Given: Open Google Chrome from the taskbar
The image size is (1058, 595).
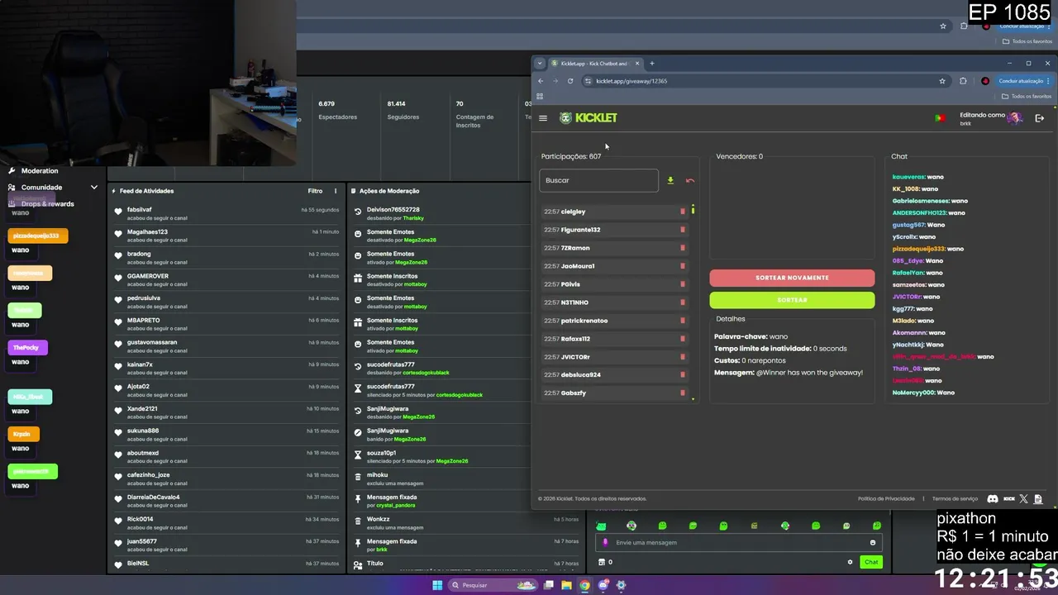Looking at the screenshot, I should [584, 585].
